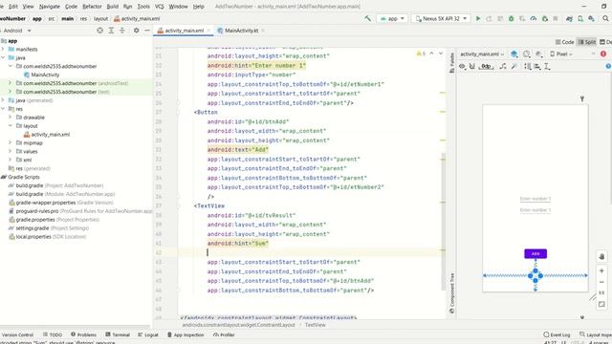Zoom in on the design preview
The height and width of the screenshot is (344, 612).
pos(601,270)
